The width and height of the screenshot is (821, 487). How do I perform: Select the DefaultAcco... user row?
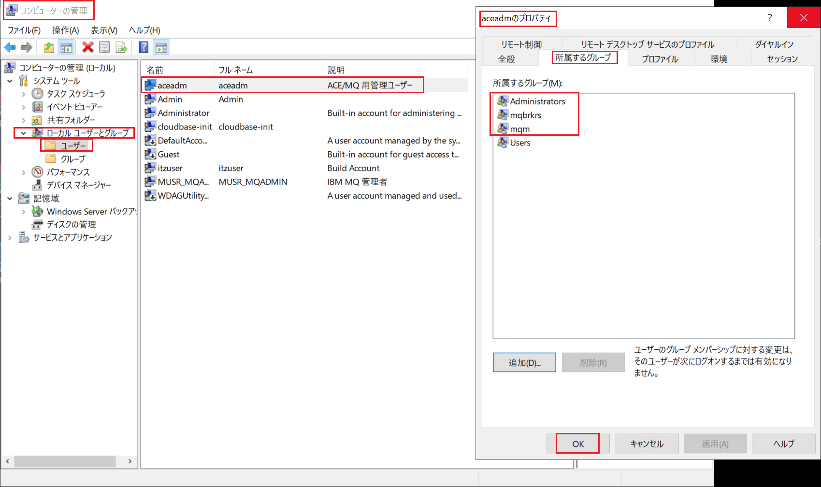pyautogui.click(x=305, y=141)
